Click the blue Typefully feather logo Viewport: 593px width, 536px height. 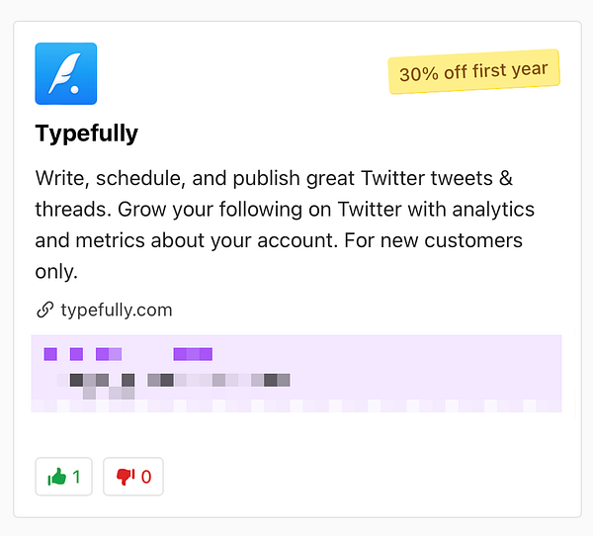tap(66, 73)
